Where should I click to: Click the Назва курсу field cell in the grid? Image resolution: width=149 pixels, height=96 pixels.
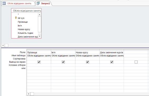pos(87,52)
